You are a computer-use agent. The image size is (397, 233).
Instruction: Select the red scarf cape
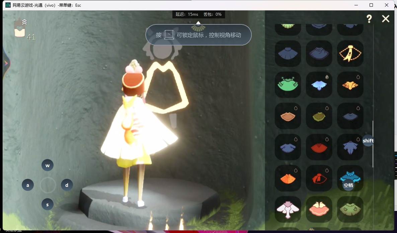tap(319, 179)
